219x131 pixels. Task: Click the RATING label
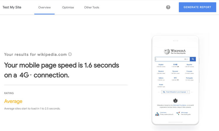(x=9, y=93)
